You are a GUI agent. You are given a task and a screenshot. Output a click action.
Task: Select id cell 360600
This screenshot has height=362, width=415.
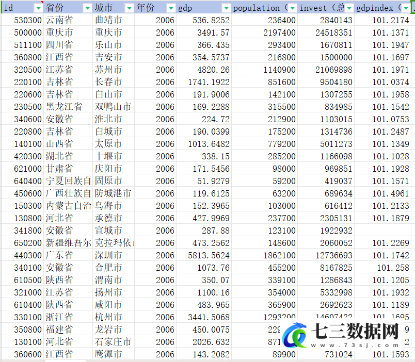pyautogui.click(x=23, y=354)
